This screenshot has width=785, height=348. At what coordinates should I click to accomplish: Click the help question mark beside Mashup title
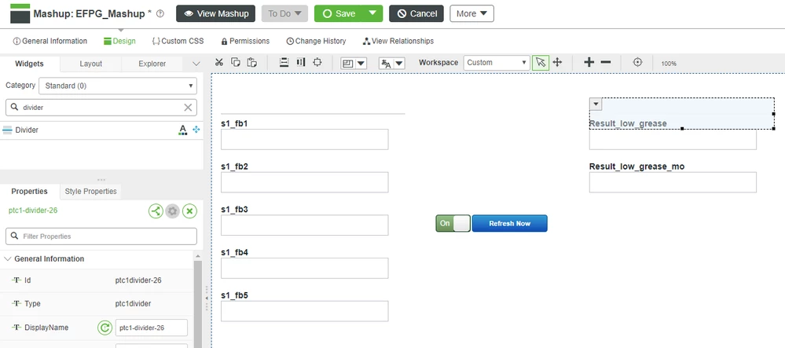[160, 14]
